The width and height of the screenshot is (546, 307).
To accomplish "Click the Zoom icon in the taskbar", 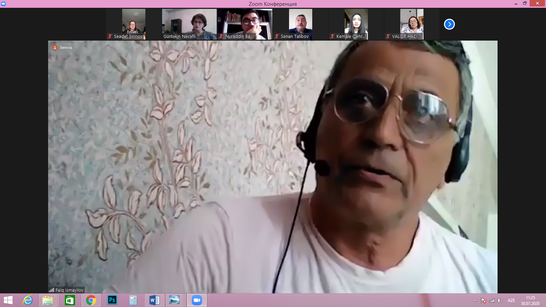I will (x=197, y=300).
